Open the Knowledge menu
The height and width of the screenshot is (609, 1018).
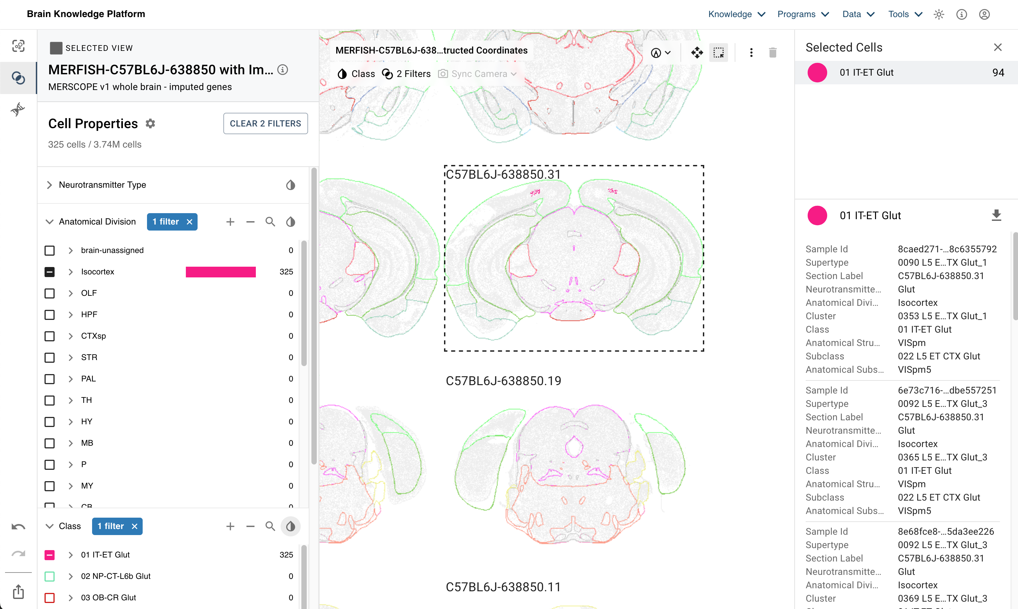(737, 14)
